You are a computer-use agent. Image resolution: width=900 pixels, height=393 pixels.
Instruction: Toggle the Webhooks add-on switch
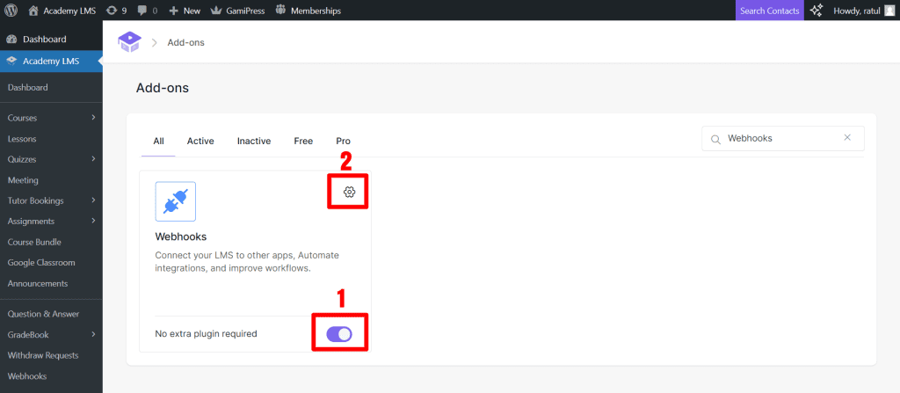point(339,334)
